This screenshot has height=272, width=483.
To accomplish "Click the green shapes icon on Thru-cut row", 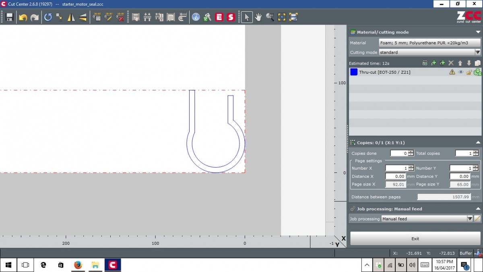I will 478,72.
